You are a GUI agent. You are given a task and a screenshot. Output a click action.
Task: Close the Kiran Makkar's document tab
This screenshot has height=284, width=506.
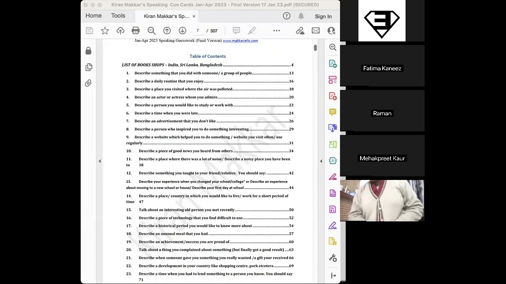(194, 16)
